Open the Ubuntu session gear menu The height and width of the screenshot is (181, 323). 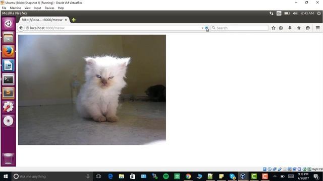pos(319,14)
